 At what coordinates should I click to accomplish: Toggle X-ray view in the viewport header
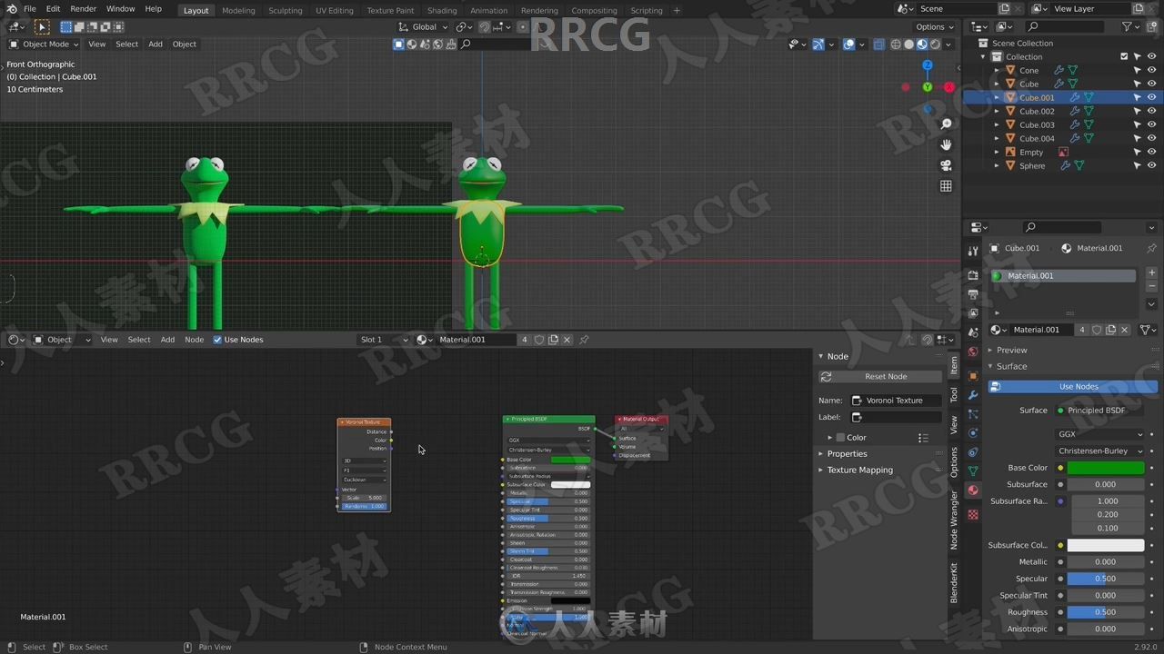click(878, 44)
